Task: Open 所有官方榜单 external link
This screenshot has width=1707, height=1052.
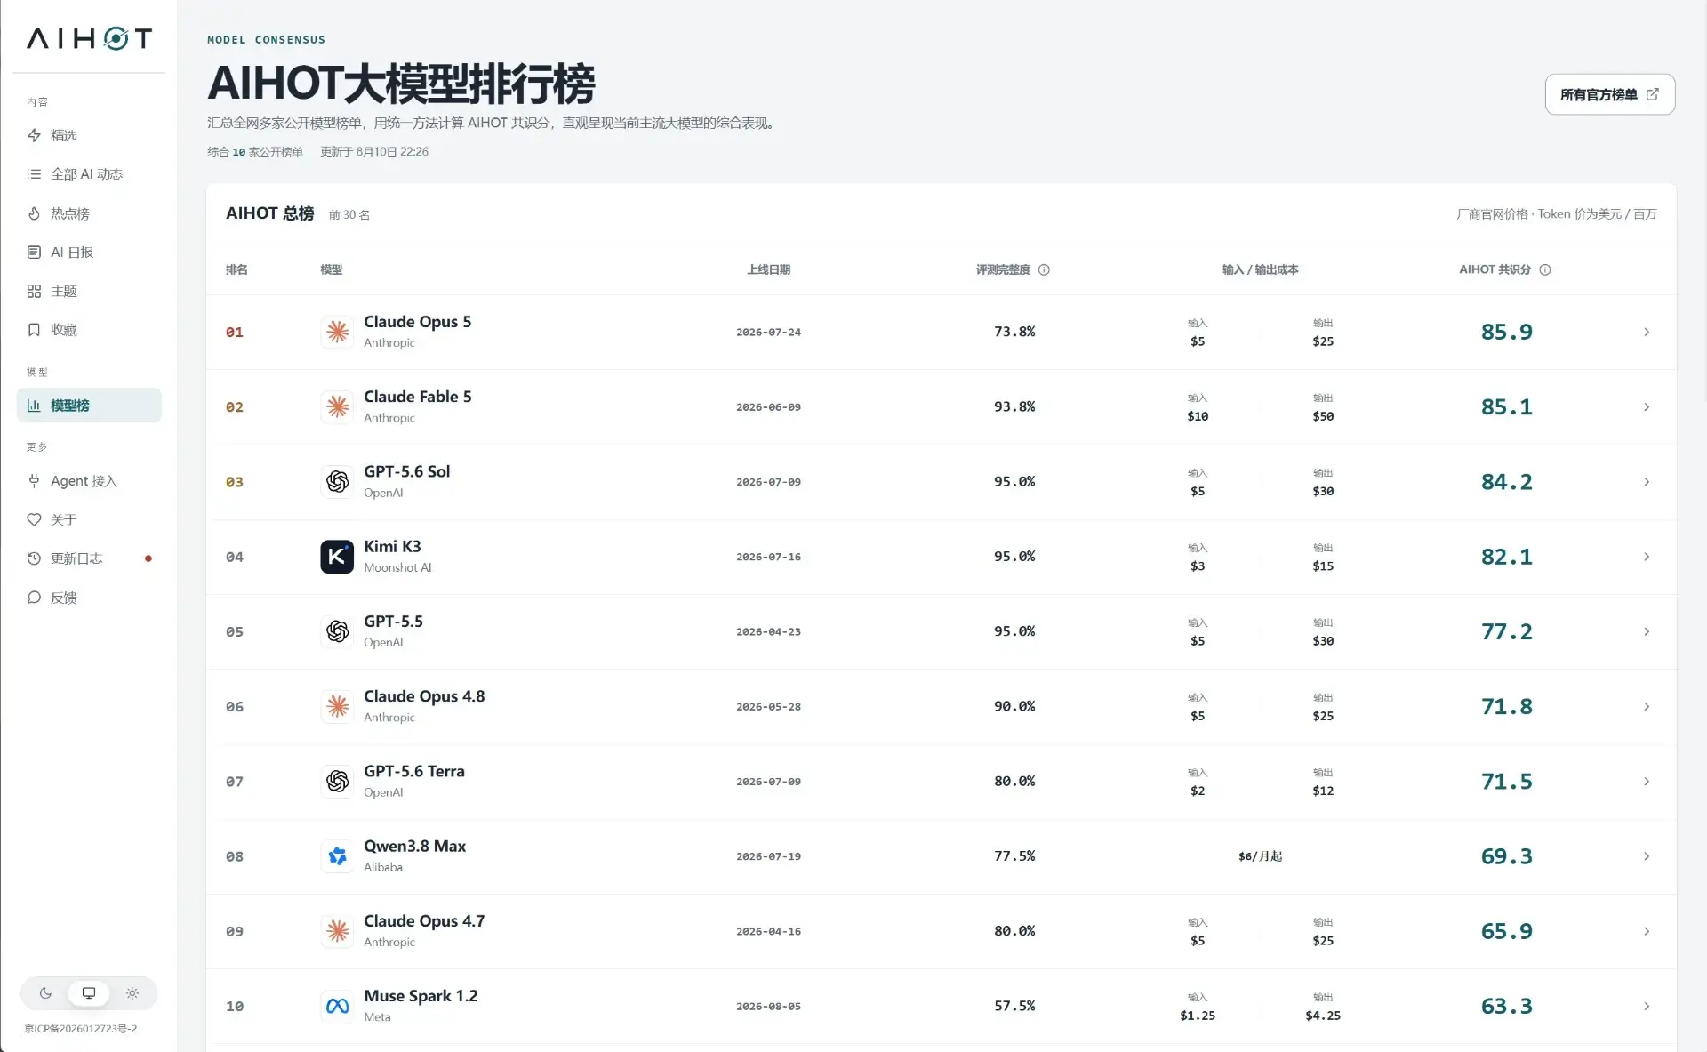Action: tap(1609, 94)
